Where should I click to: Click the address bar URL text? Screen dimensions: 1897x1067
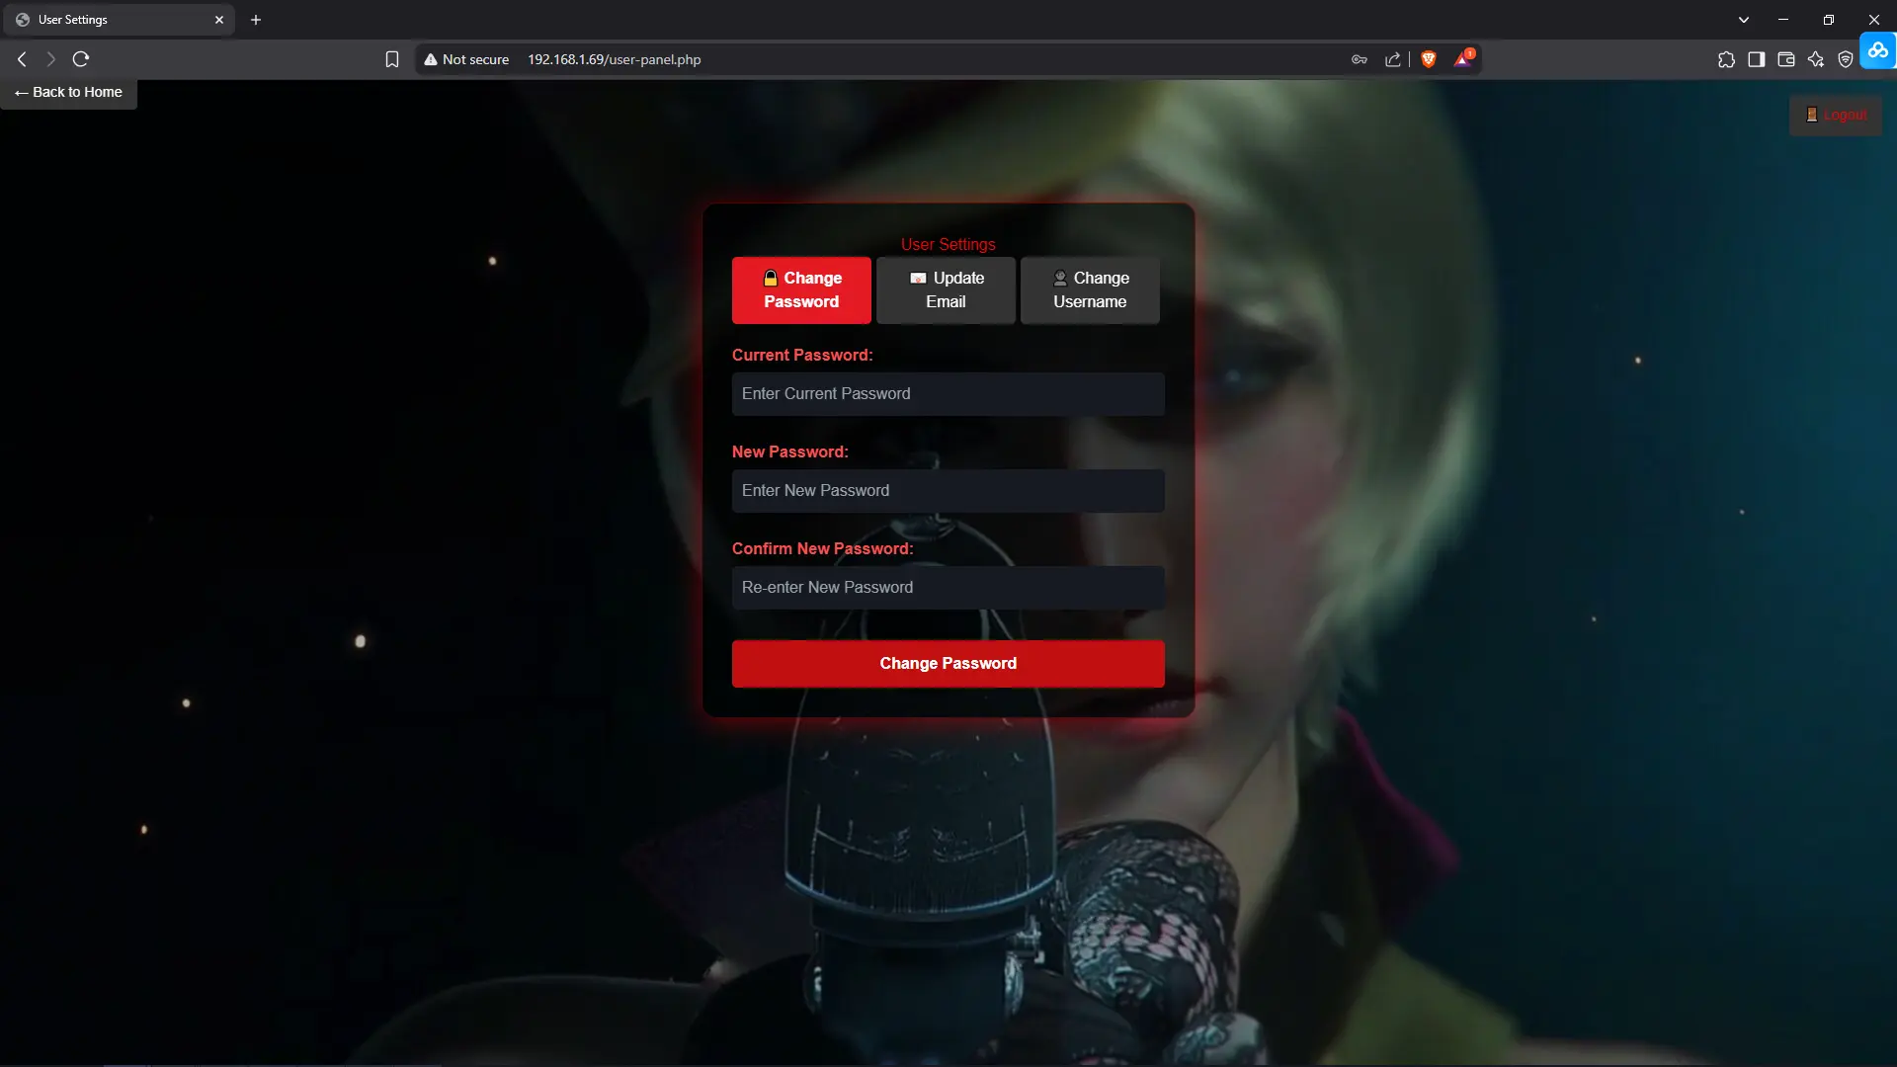tap(614, 59)
